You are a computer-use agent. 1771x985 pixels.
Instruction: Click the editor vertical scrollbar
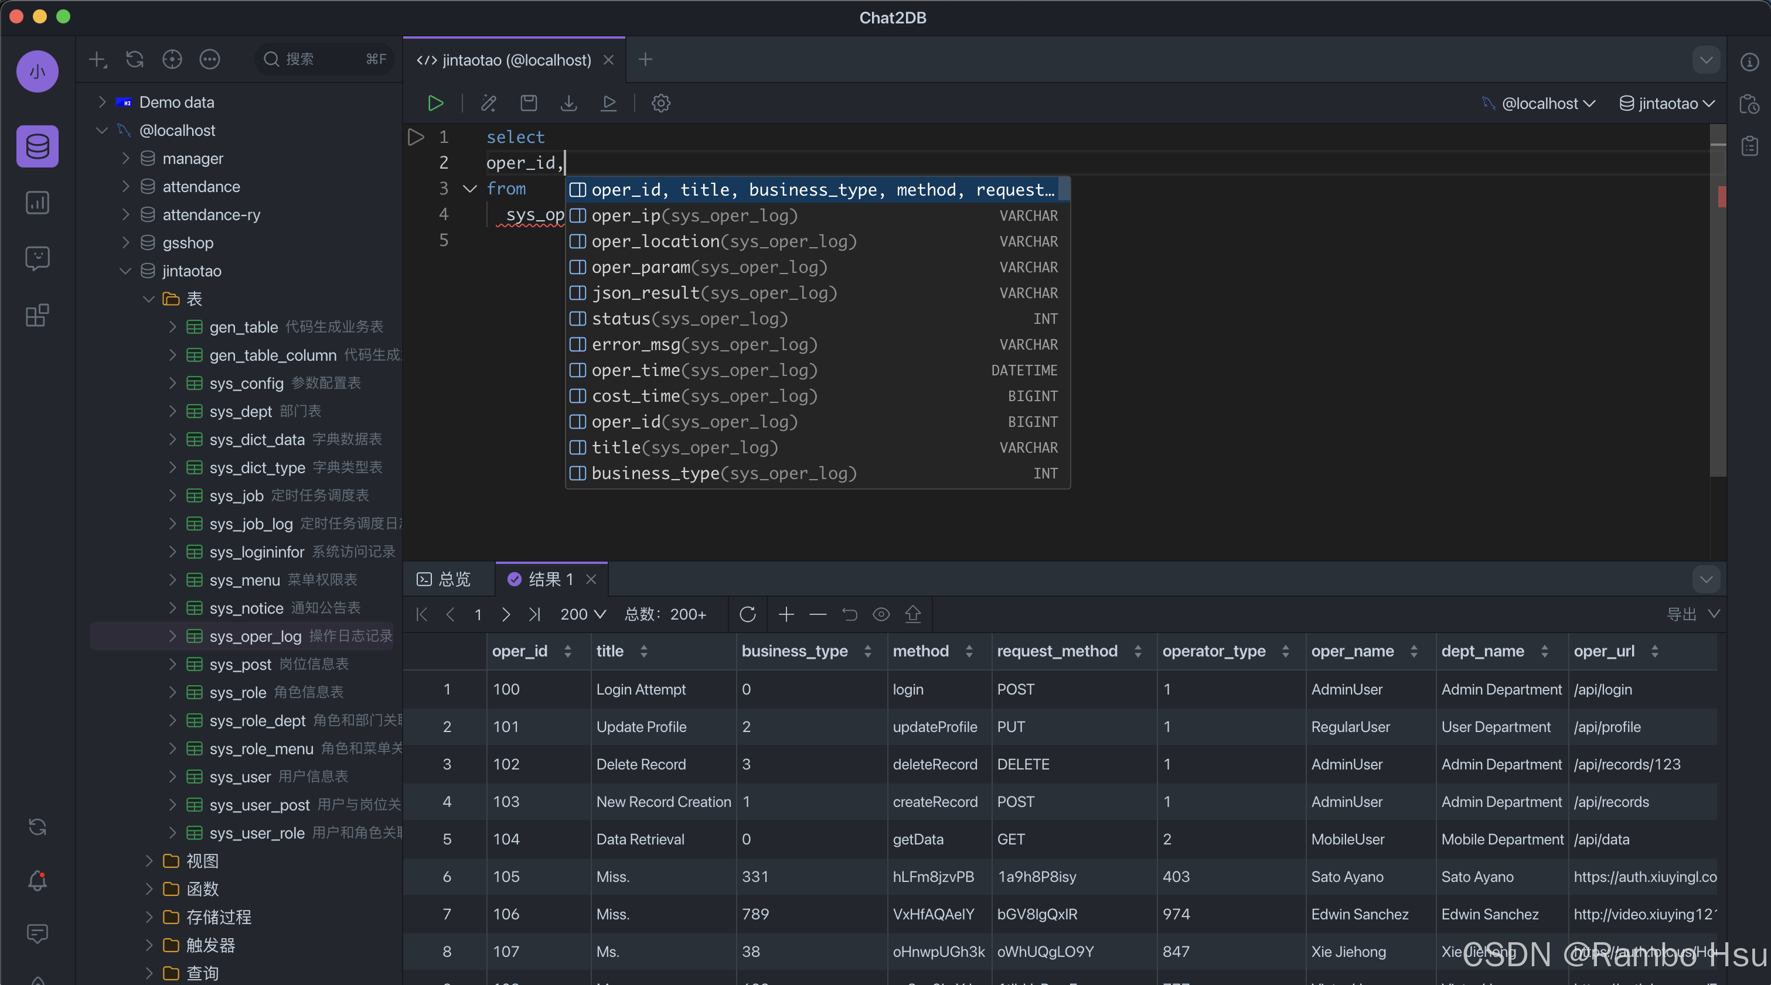tap(1717, 300)
